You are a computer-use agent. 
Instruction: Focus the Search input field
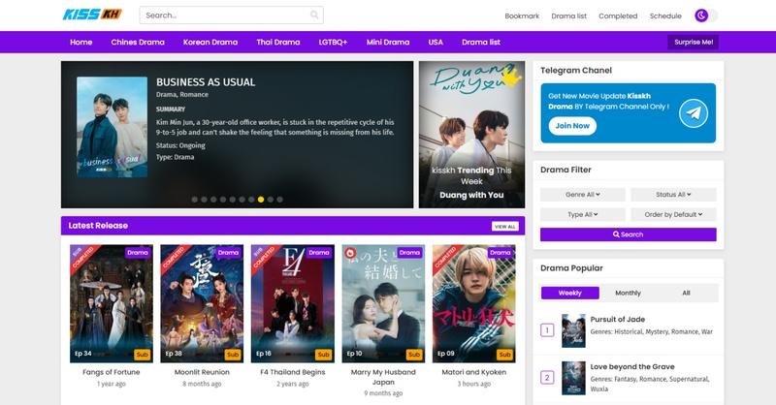pos(232,16)
